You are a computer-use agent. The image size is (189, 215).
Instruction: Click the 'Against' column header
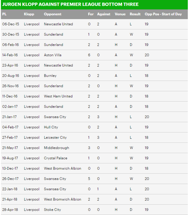(104, 14)
